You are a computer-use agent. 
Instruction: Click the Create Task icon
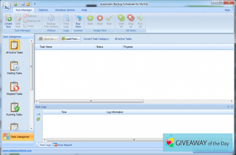[x=8, y=21]
